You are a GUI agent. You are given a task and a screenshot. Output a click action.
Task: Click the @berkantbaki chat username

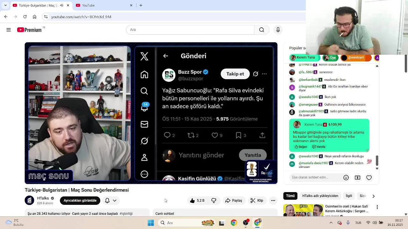click(x=308, y=80)
